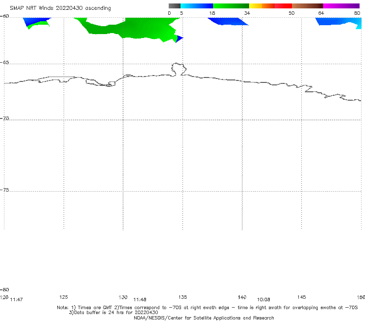
Task: Click the small blue triangle at the green swath tip
Action: coord(179,39)
